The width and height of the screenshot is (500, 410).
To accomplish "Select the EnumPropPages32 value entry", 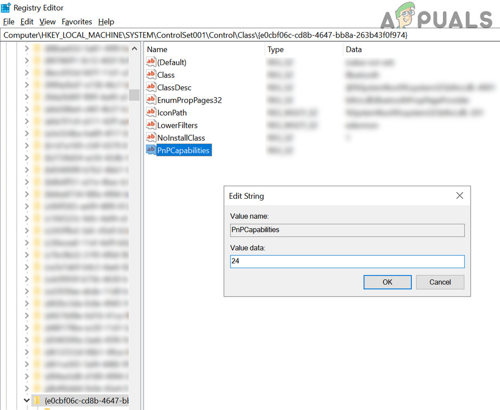I will tap(190, 100).
